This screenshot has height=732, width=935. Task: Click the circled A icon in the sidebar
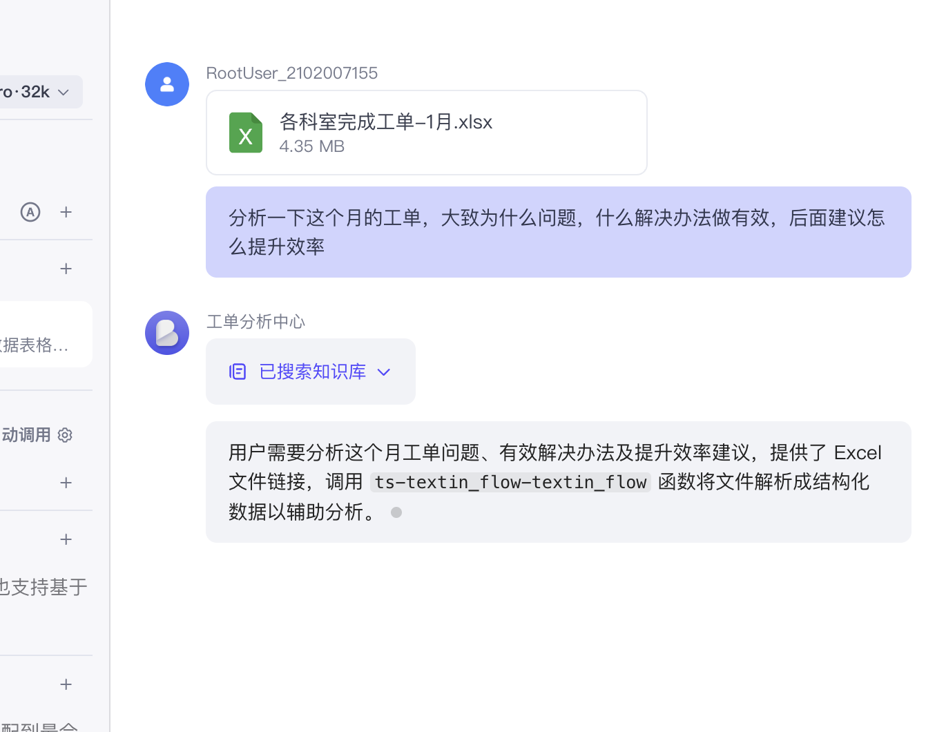[30, 212]
